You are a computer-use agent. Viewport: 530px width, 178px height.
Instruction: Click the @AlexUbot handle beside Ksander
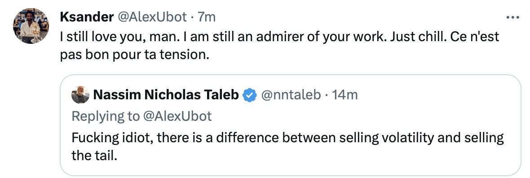point(152,17)
